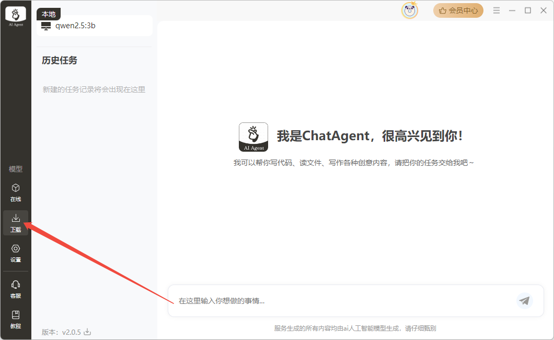Contact 客服 customer service

(x=16, y=289)
